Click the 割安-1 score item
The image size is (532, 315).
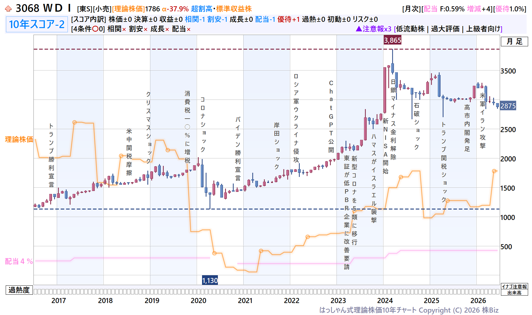(217, 19)
